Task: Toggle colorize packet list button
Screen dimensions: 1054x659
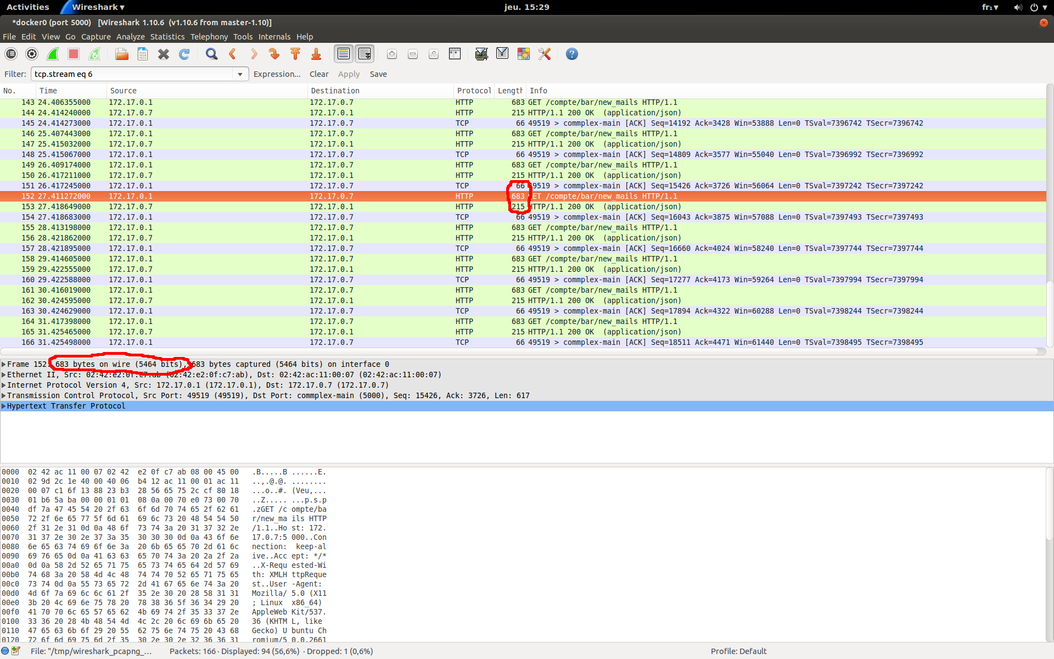Action: coord(344,54)
